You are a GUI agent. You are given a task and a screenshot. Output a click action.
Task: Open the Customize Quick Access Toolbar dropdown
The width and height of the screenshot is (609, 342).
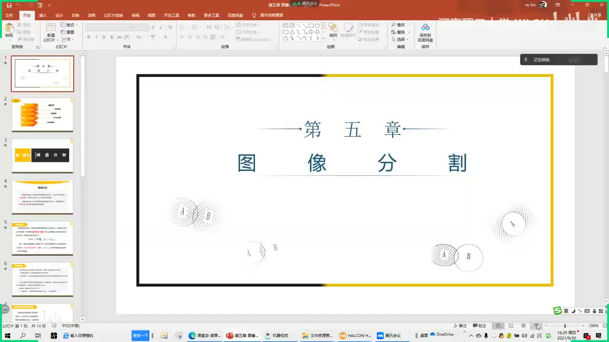[49, 5]
